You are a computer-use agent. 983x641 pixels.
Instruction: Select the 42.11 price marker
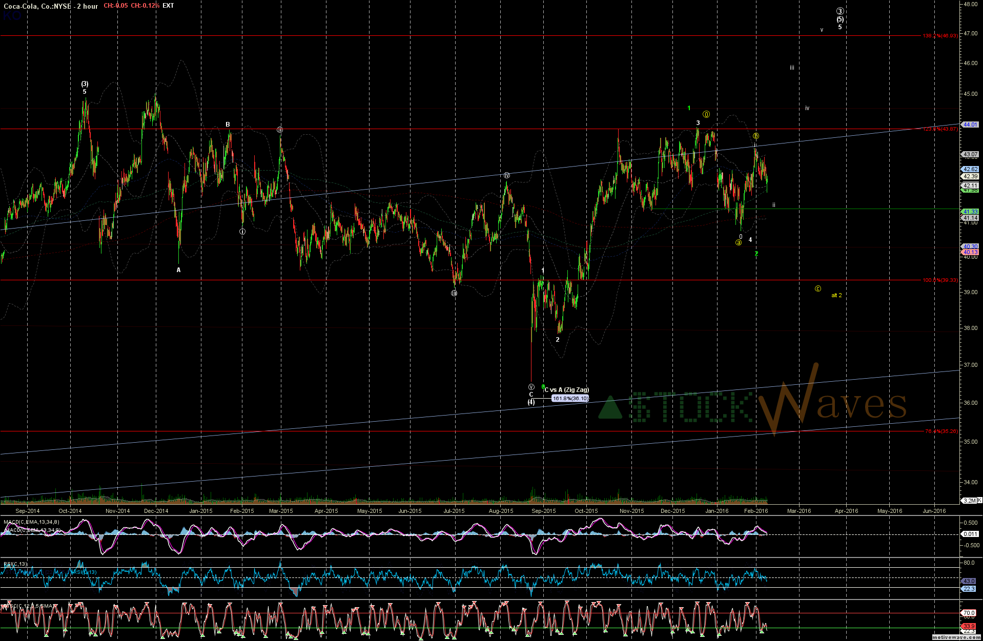970,185
